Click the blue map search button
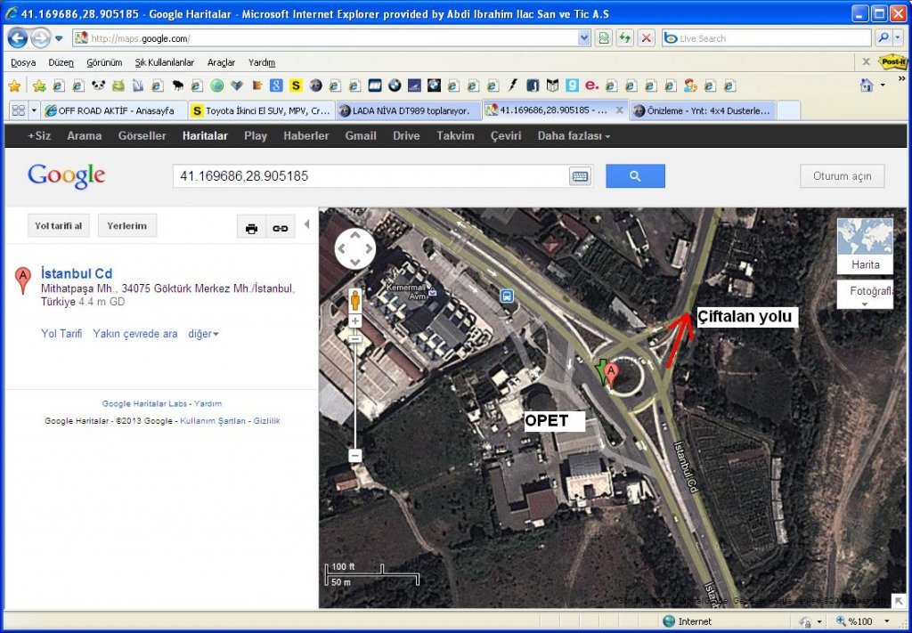Image resolution: width=912 pixels, height=633 pixels. tap(635, 176)
